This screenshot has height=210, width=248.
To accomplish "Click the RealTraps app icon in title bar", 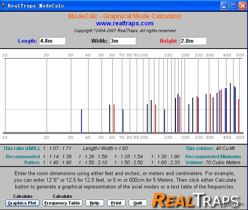I will [4, 6].
